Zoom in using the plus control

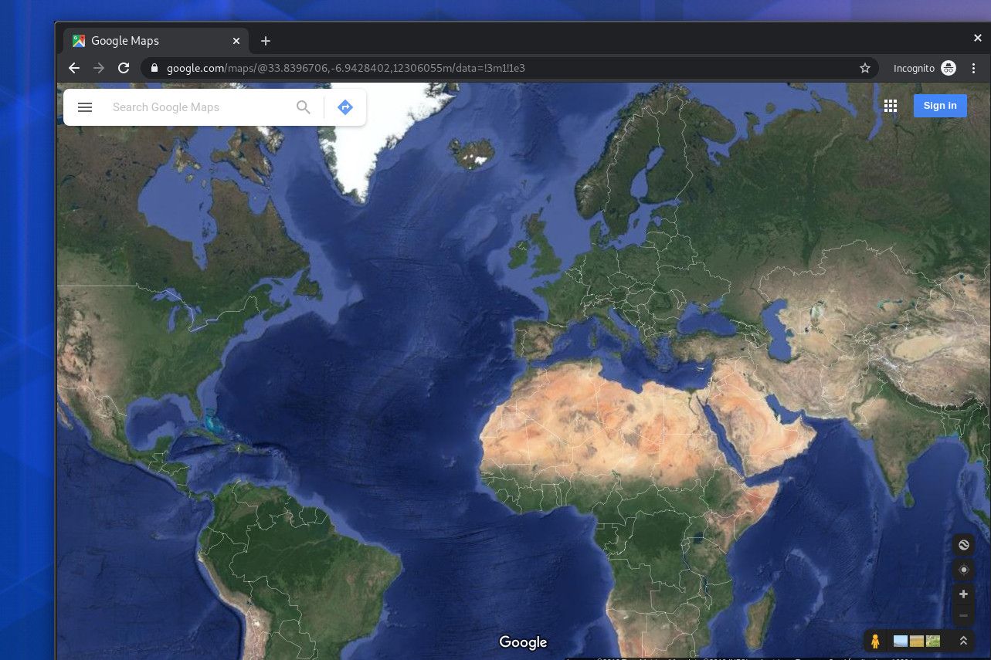point(963,594)
